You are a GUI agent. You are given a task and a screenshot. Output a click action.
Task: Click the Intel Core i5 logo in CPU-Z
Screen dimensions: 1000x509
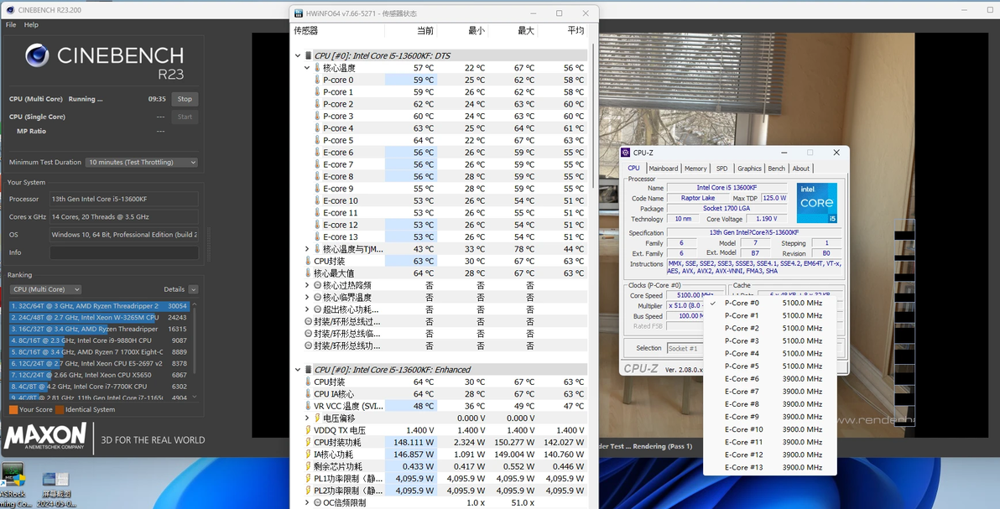pos(816,203)
